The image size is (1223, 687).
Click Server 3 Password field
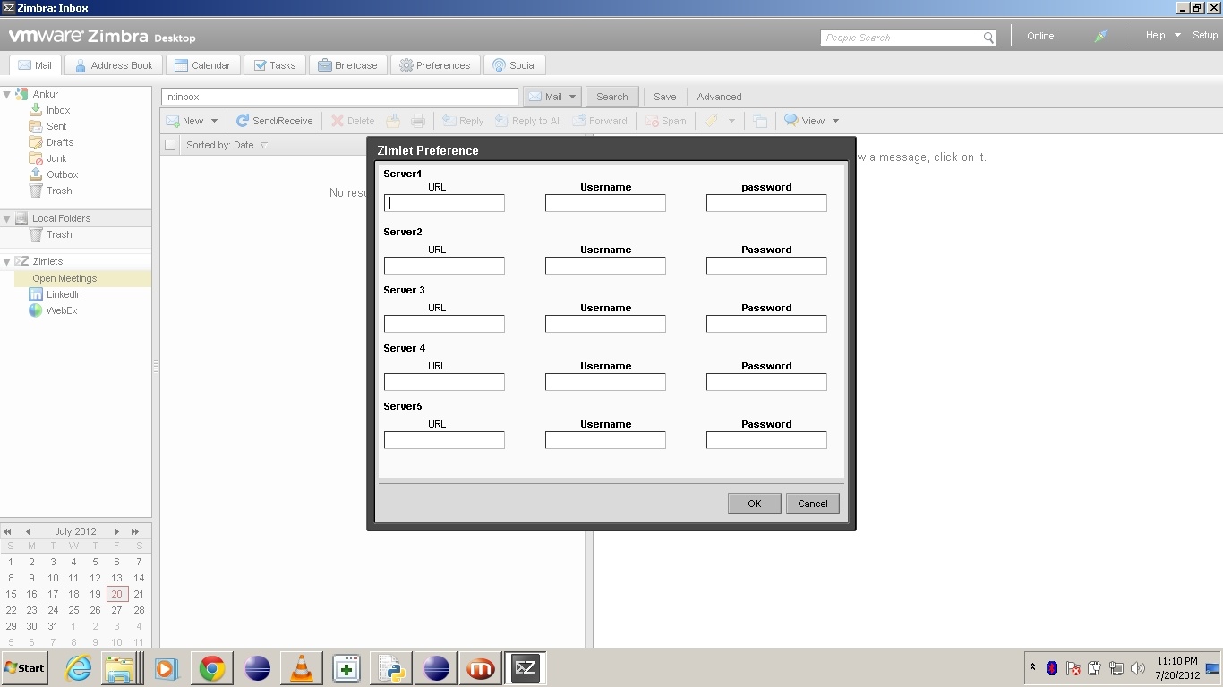coord(766,324)
